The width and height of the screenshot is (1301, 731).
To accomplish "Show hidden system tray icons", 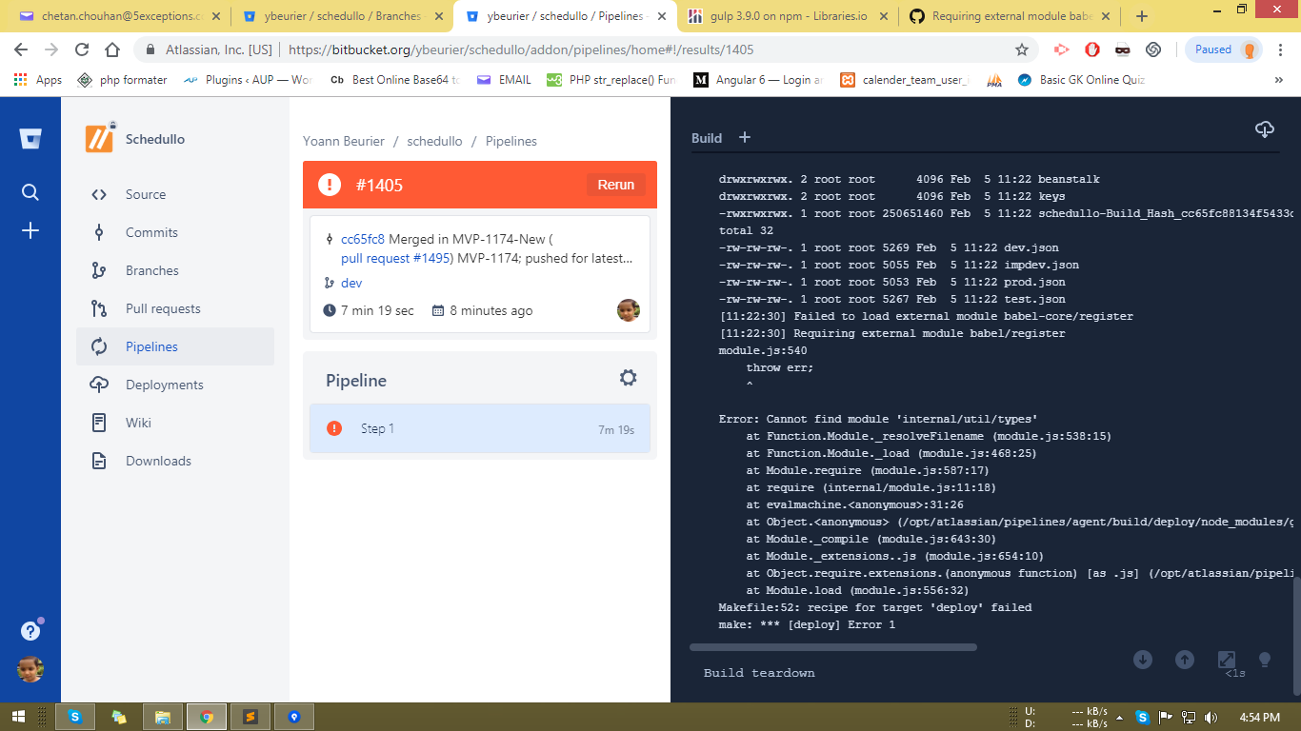I will click(x=1119, y=717).
